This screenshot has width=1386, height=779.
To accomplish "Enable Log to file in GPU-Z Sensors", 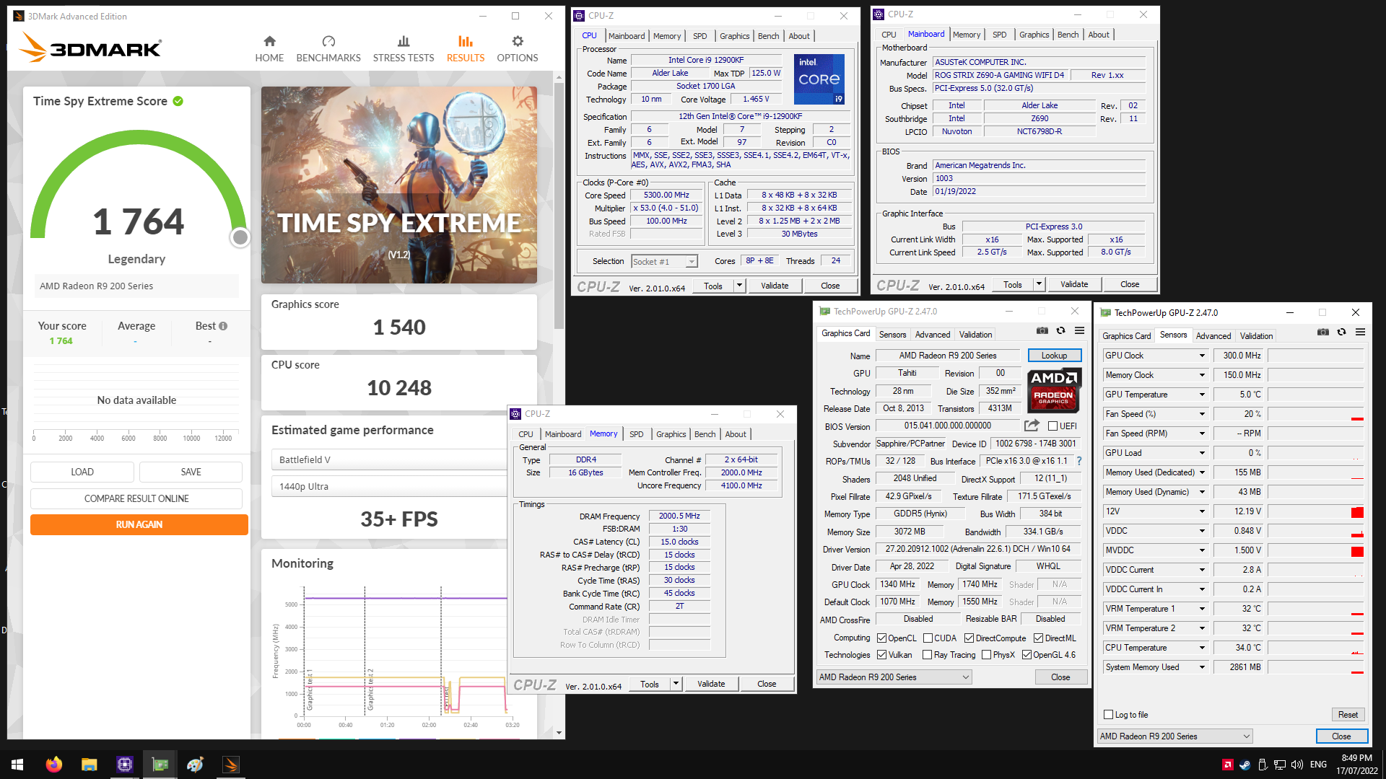I will tap(1109, 715).
